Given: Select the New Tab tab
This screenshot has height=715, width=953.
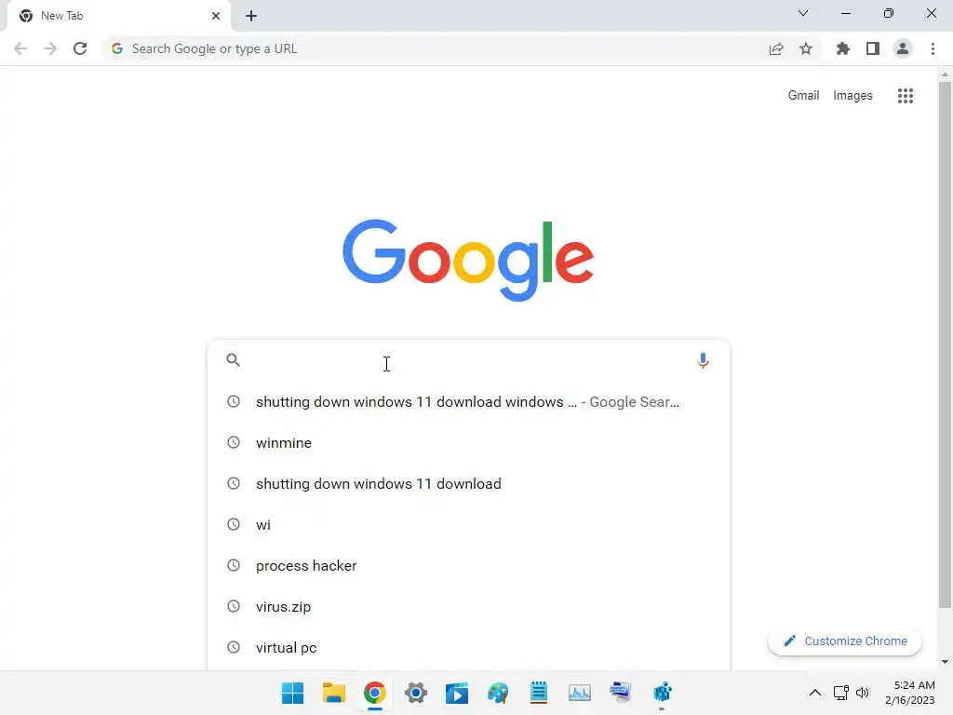Looking at the screenshot, I should tap(119, 16).
